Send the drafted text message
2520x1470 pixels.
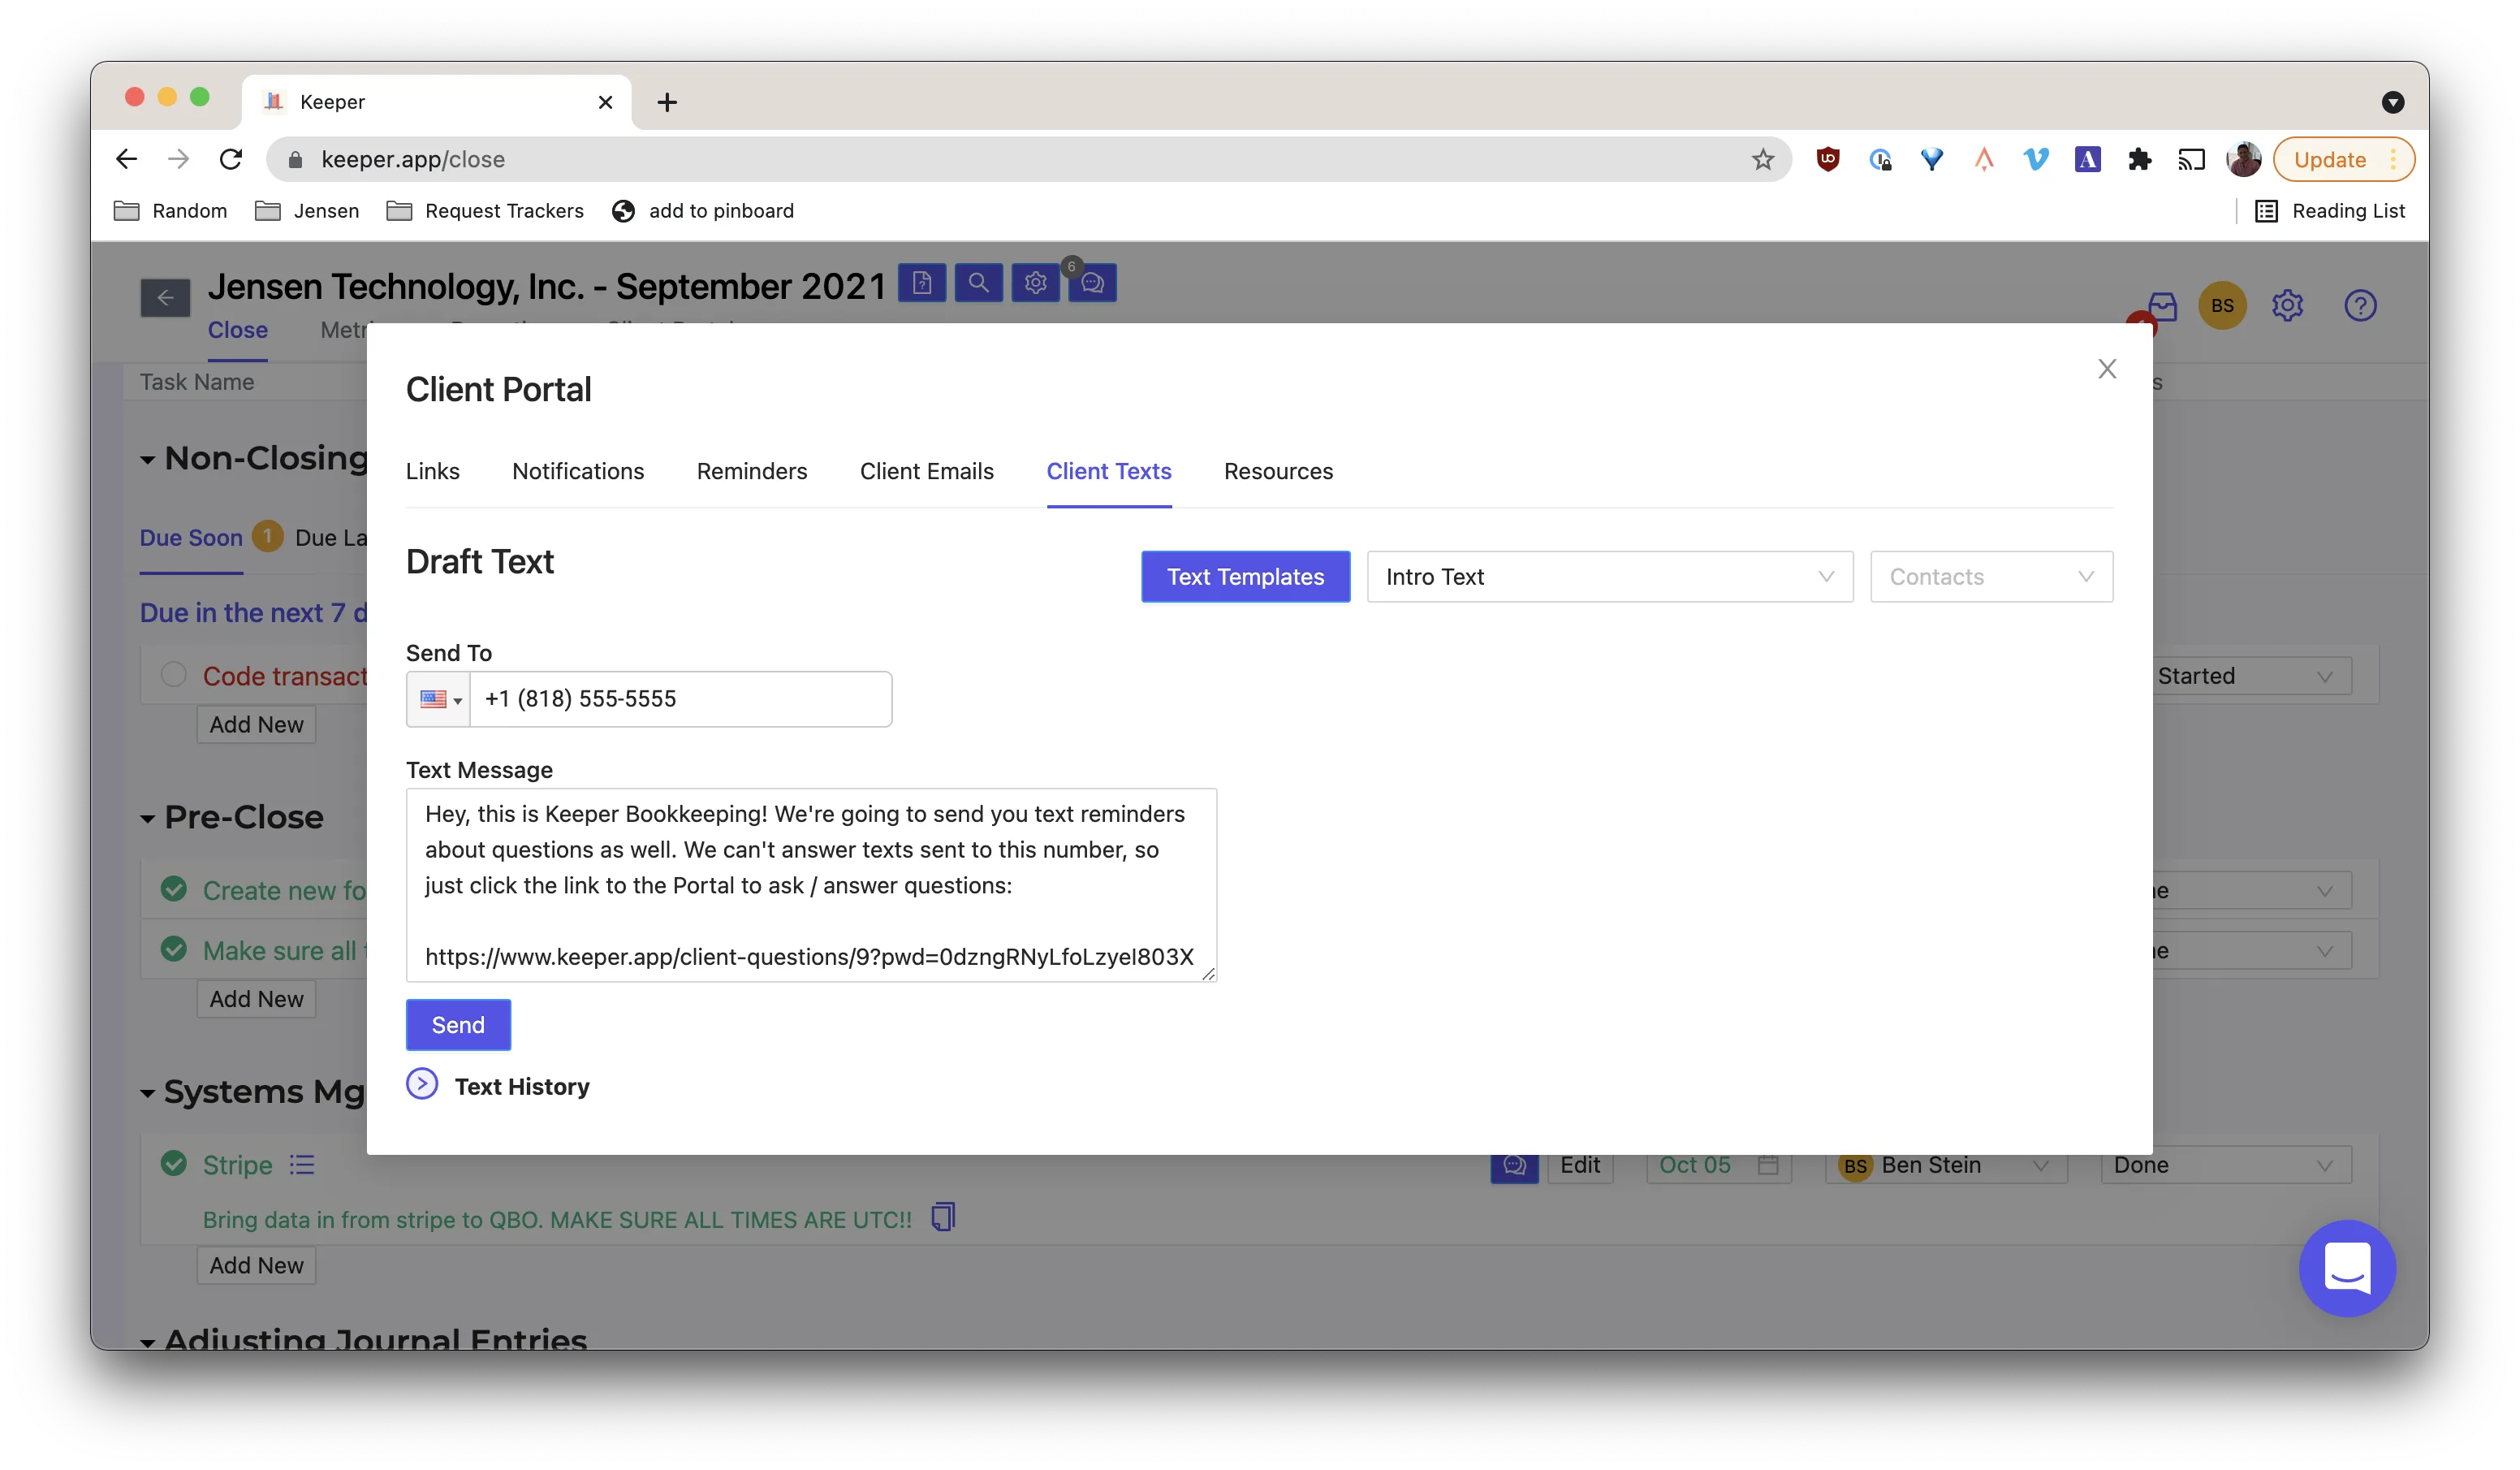[458, 1025]
